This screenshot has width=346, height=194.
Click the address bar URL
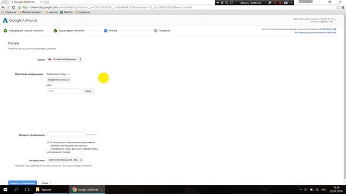click(x=107, y=7)
